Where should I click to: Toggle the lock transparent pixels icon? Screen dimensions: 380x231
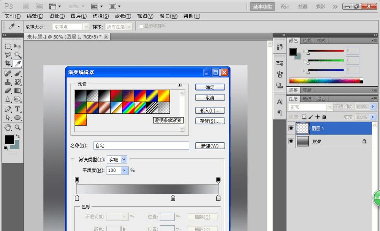(x=304, y=117)
